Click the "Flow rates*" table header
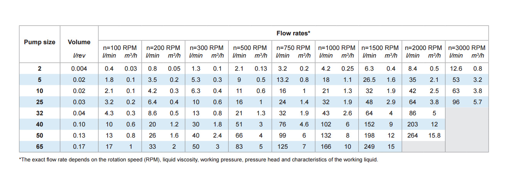 pos(293,33)
